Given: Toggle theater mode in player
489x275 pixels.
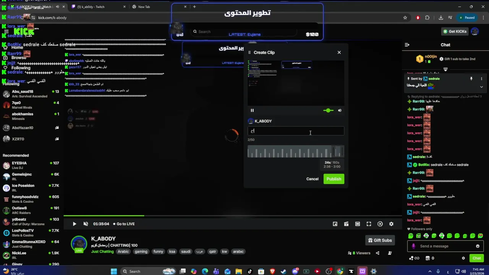Looking at the screenshot, I should 358,224.
